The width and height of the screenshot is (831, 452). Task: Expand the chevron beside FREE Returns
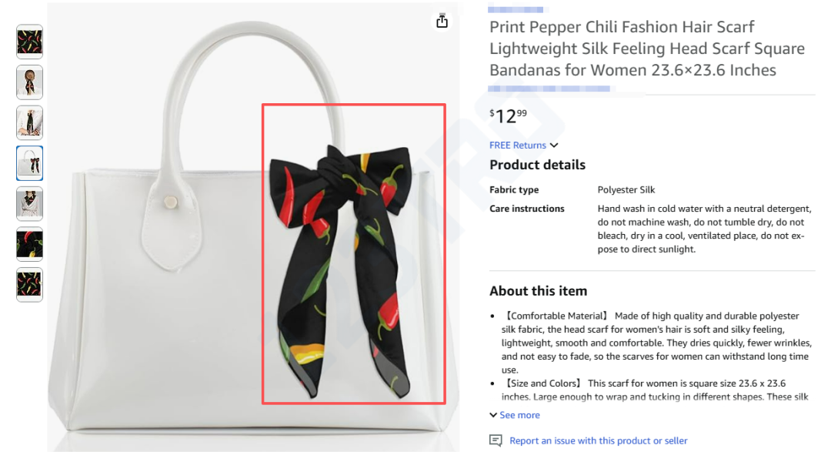(554, 146)
